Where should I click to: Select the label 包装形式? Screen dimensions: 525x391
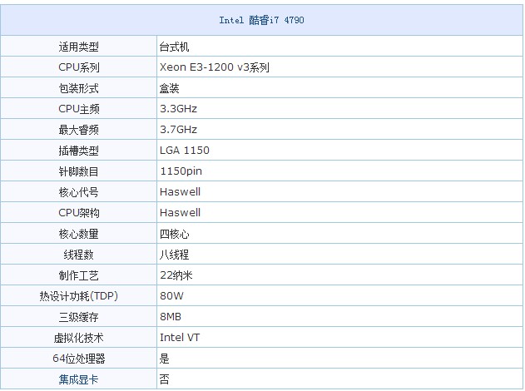click(x=78, y=88)
